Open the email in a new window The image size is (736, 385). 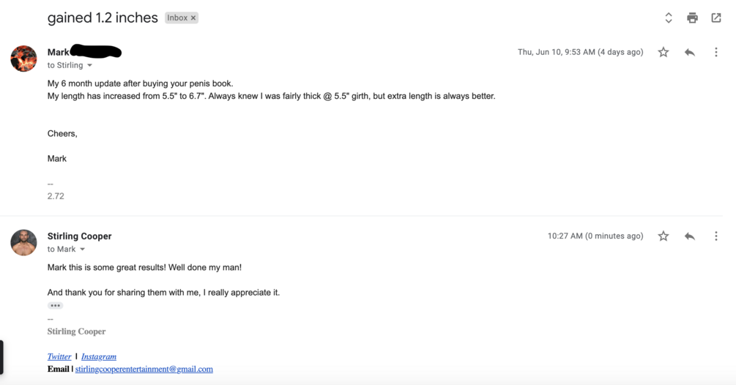pyautogui.click(x=716, y=18)
